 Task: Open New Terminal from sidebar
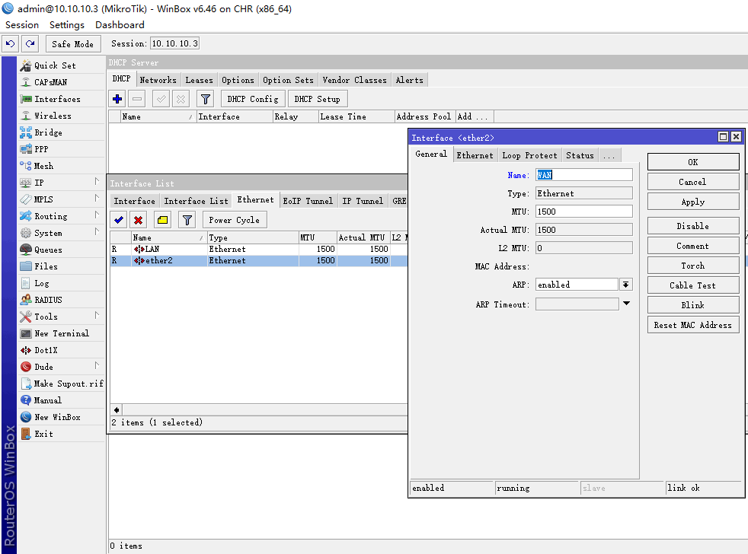pos(62,333)
